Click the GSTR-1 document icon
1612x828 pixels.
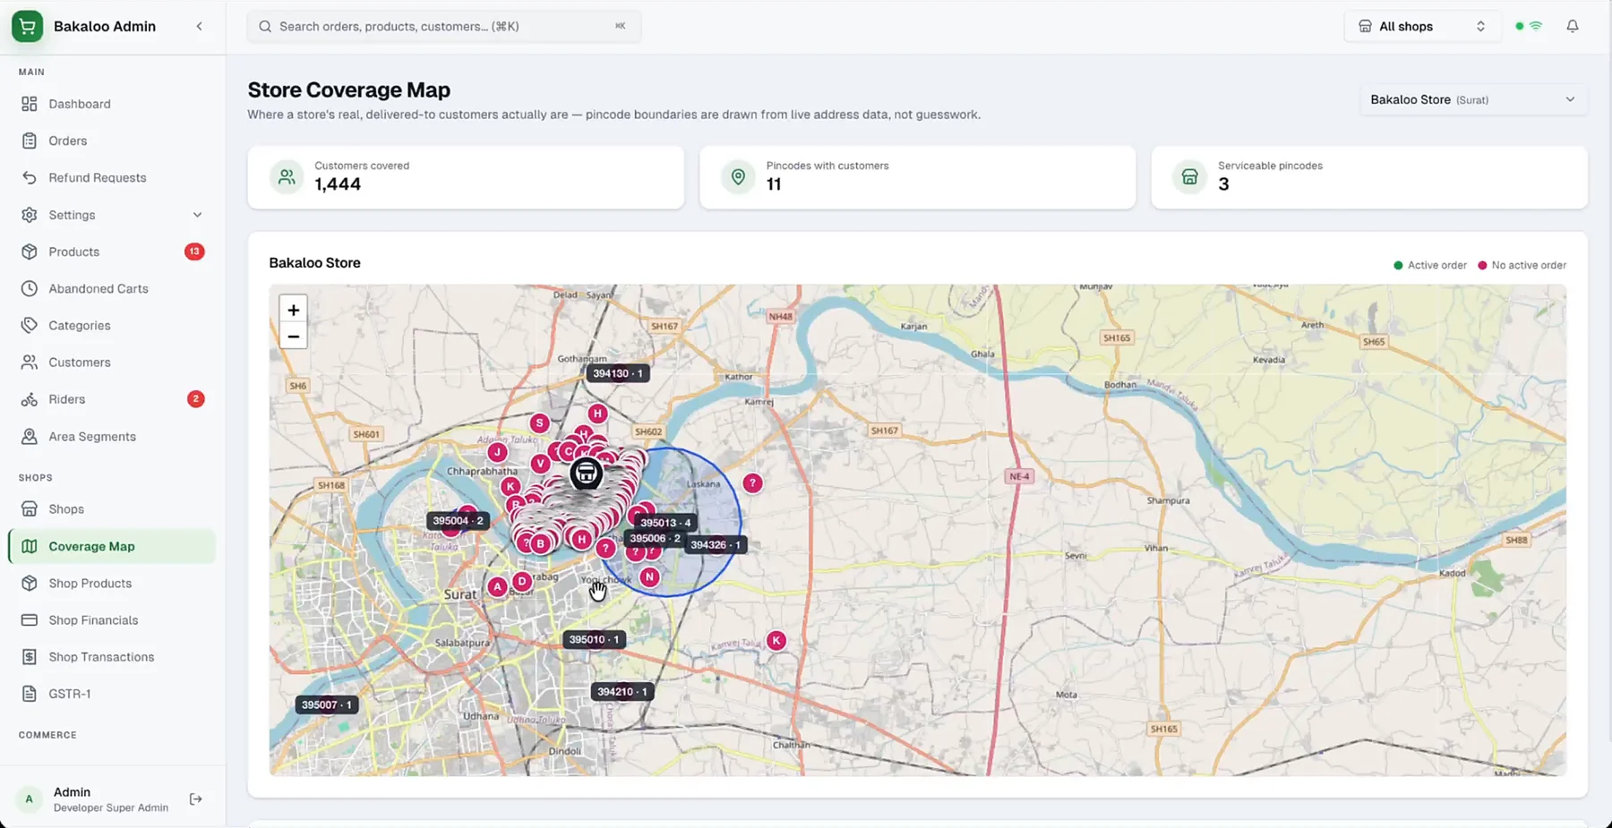tap(30, 694)
